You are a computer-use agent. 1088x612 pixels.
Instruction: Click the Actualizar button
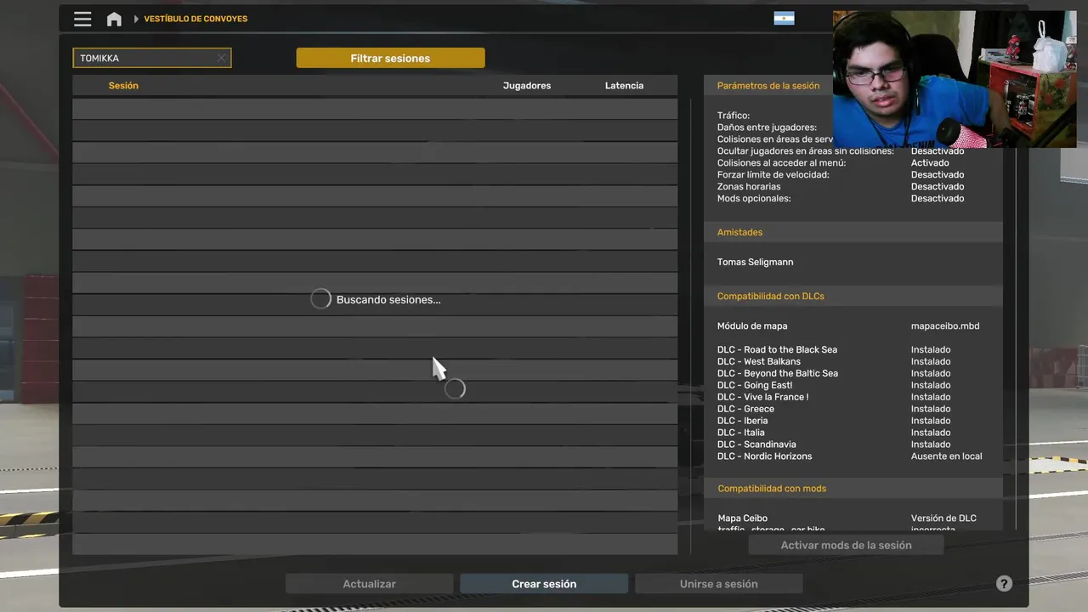(369, 584)
